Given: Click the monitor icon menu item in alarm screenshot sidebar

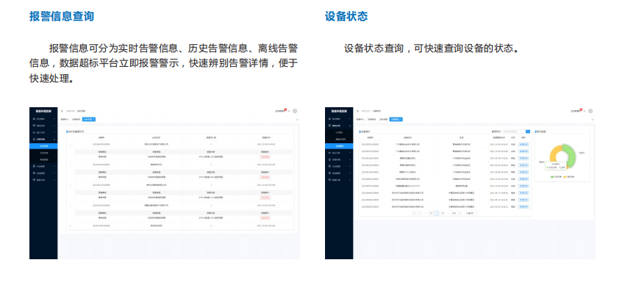Looking at the screenshot, I should pyautogui.click(x=43, y=126).
